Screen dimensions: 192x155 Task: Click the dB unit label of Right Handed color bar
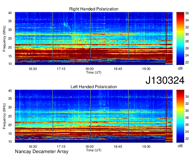[x=180, y=69]
